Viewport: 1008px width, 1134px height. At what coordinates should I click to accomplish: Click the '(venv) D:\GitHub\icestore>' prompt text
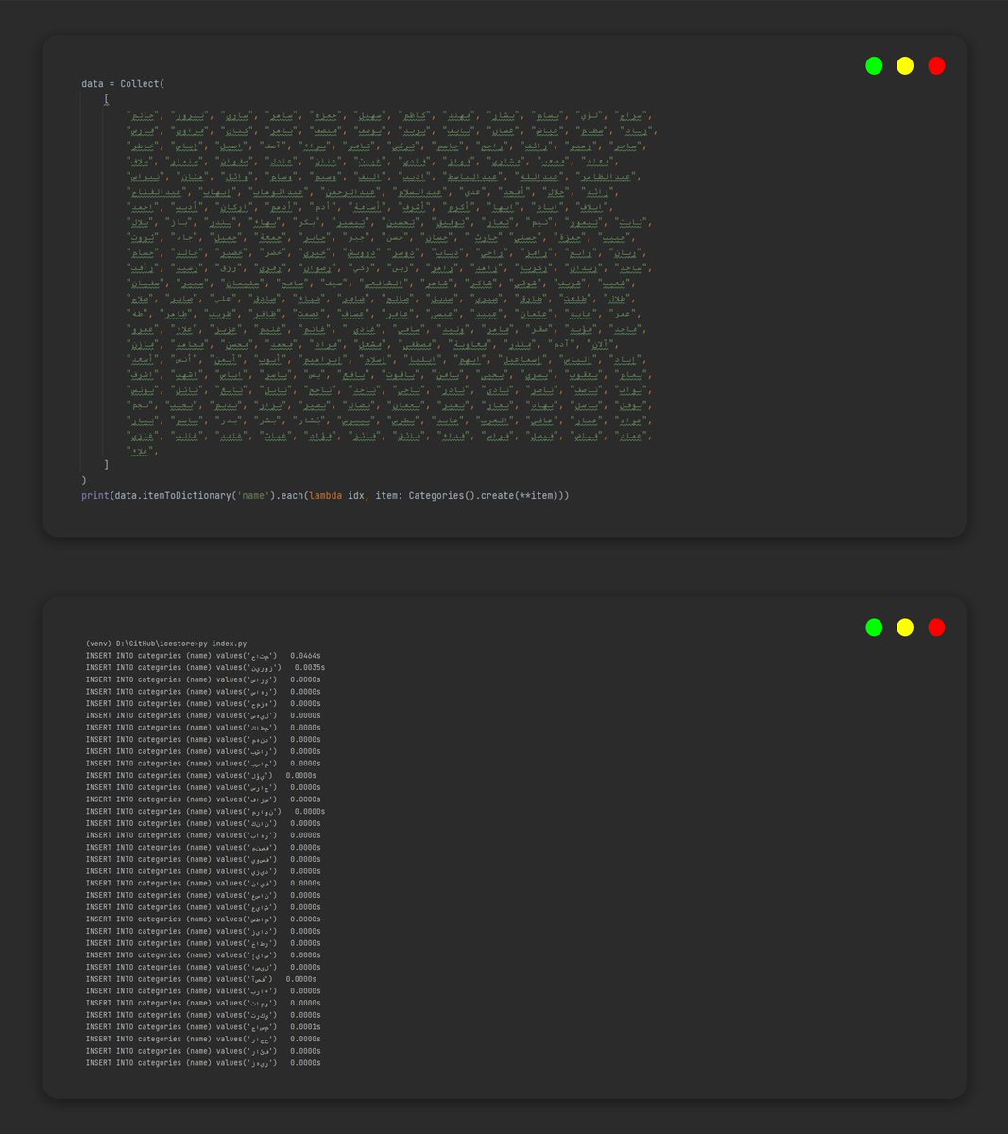pyautogui.click(x=142, y=643)
